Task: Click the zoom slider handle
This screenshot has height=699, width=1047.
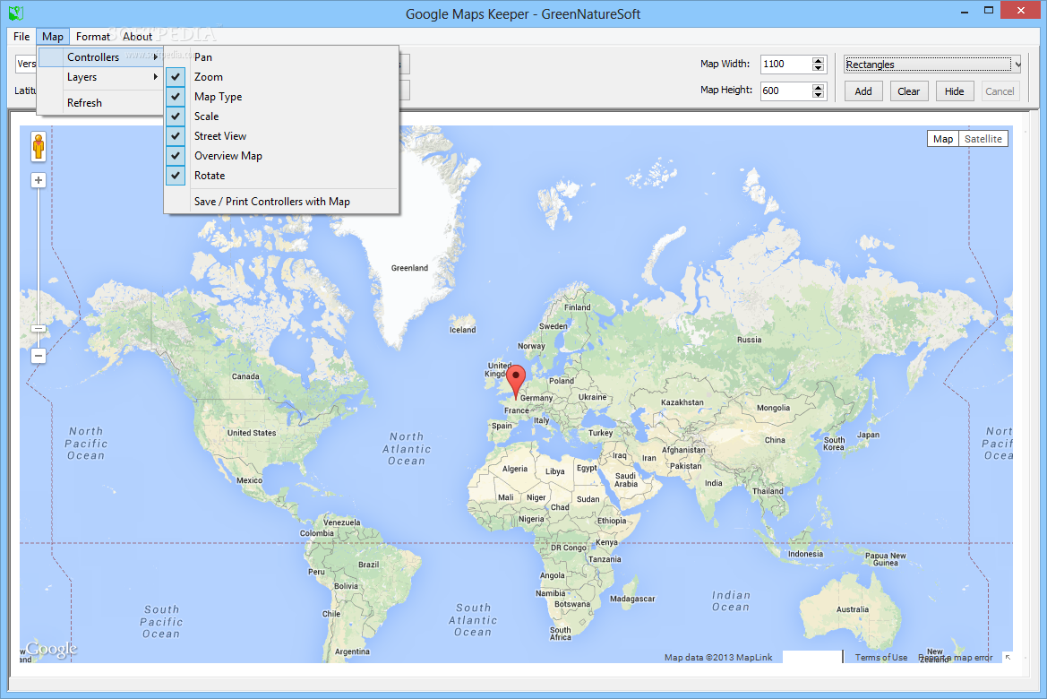Action: click(39, 328)
